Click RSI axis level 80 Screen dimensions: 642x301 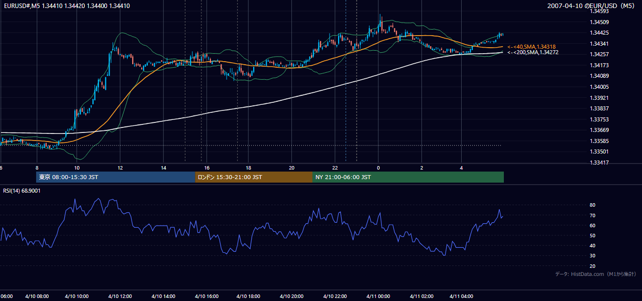[593, 205]
